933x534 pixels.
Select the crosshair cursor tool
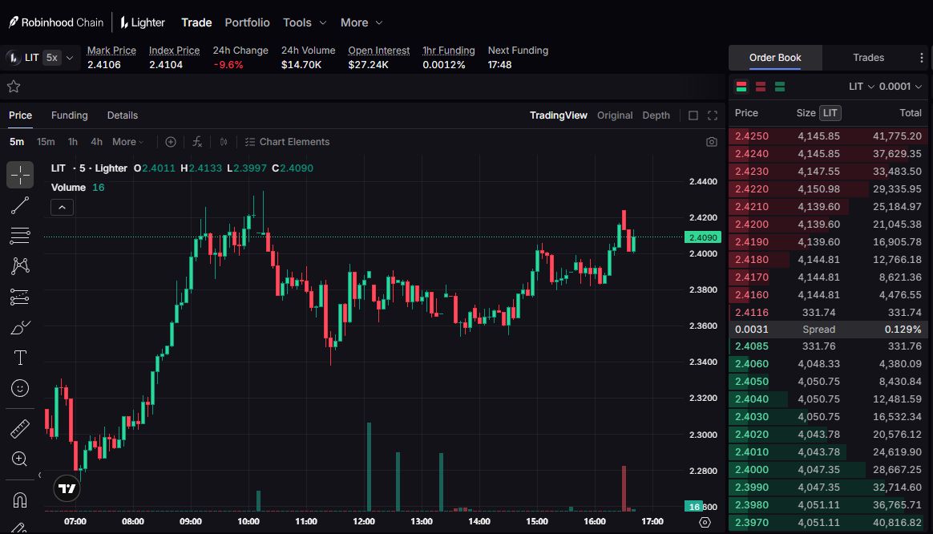(x=19, y=175)
